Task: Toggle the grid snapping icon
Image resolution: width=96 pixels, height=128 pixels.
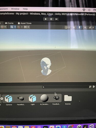Action: click(x=19, y=27)
